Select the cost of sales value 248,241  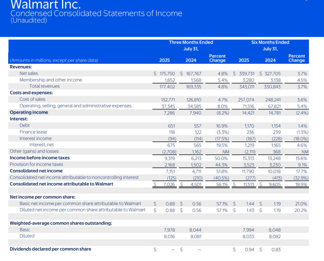273,100
